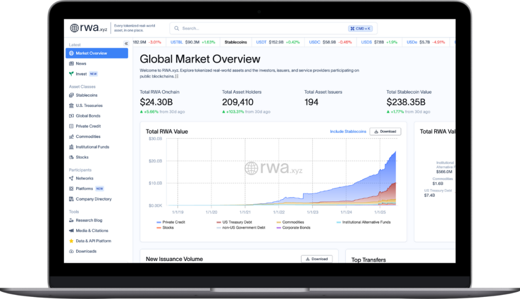Open the Market Overview page
The image size is (520, 299).
[x=97, y=53]
